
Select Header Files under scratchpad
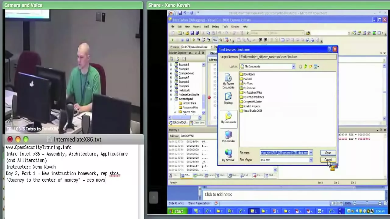tap(187, 103)
